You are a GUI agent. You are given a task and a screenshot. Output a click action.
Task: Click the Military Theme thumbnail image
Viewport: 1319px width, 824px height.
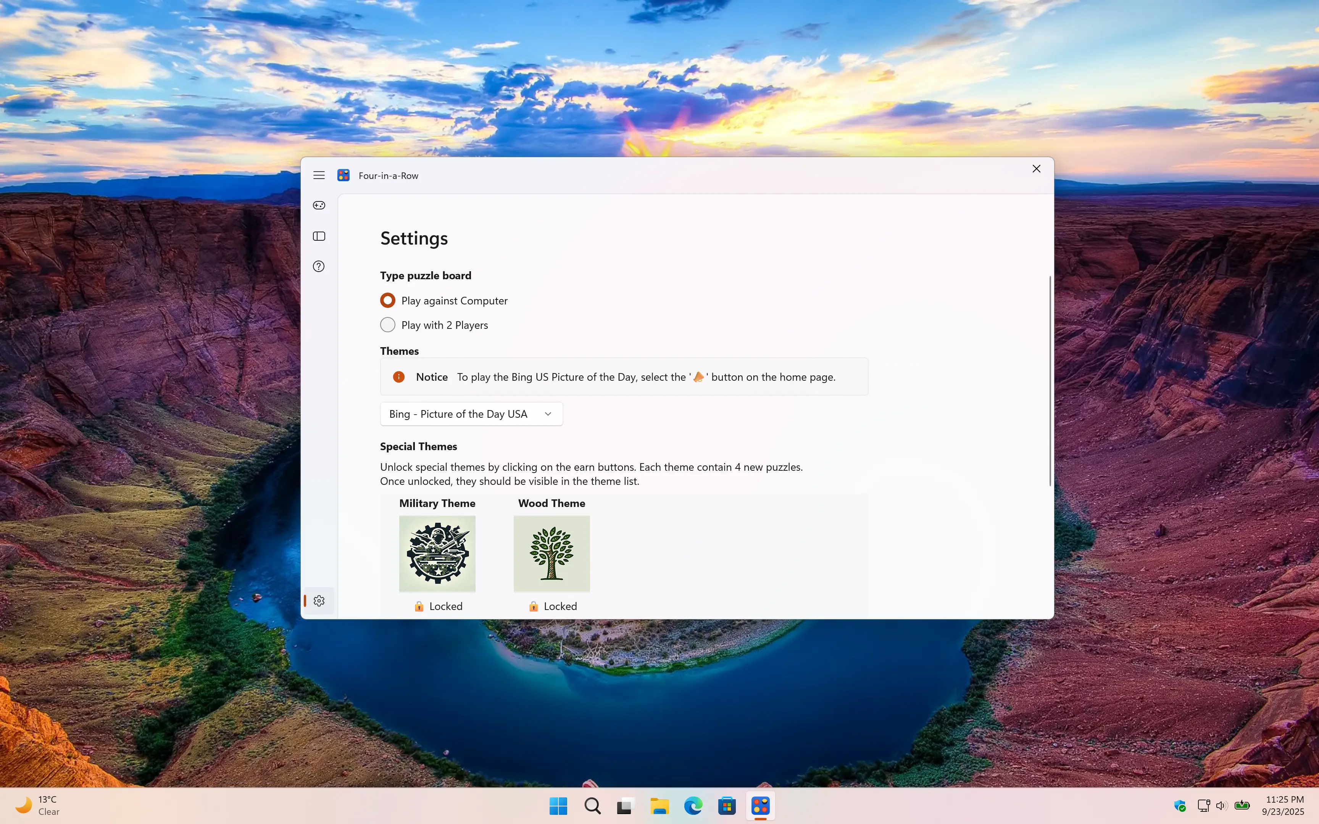point(437,554)
